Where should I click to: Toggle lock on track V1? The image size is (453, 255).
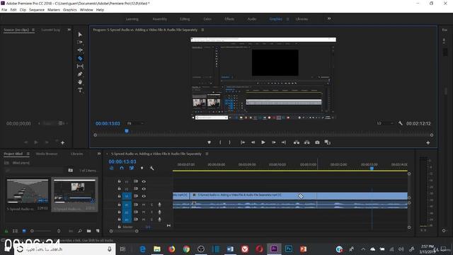pos(119,196)
